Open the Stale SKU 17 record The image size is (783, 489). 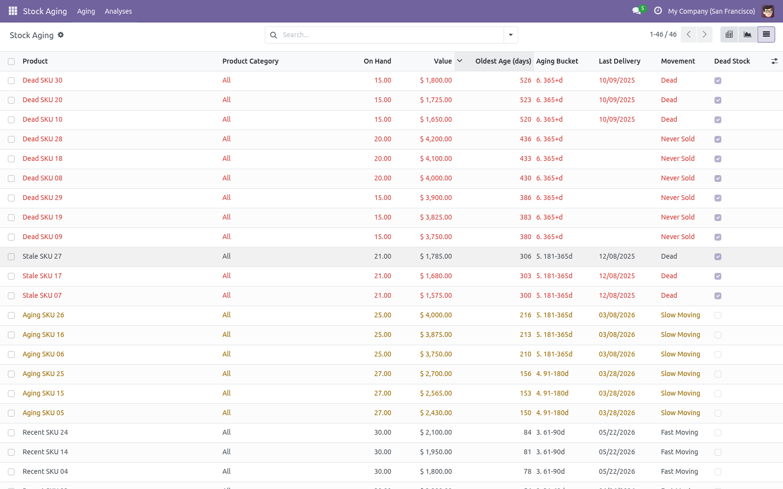pyautogui.click(x=42, y=276)
